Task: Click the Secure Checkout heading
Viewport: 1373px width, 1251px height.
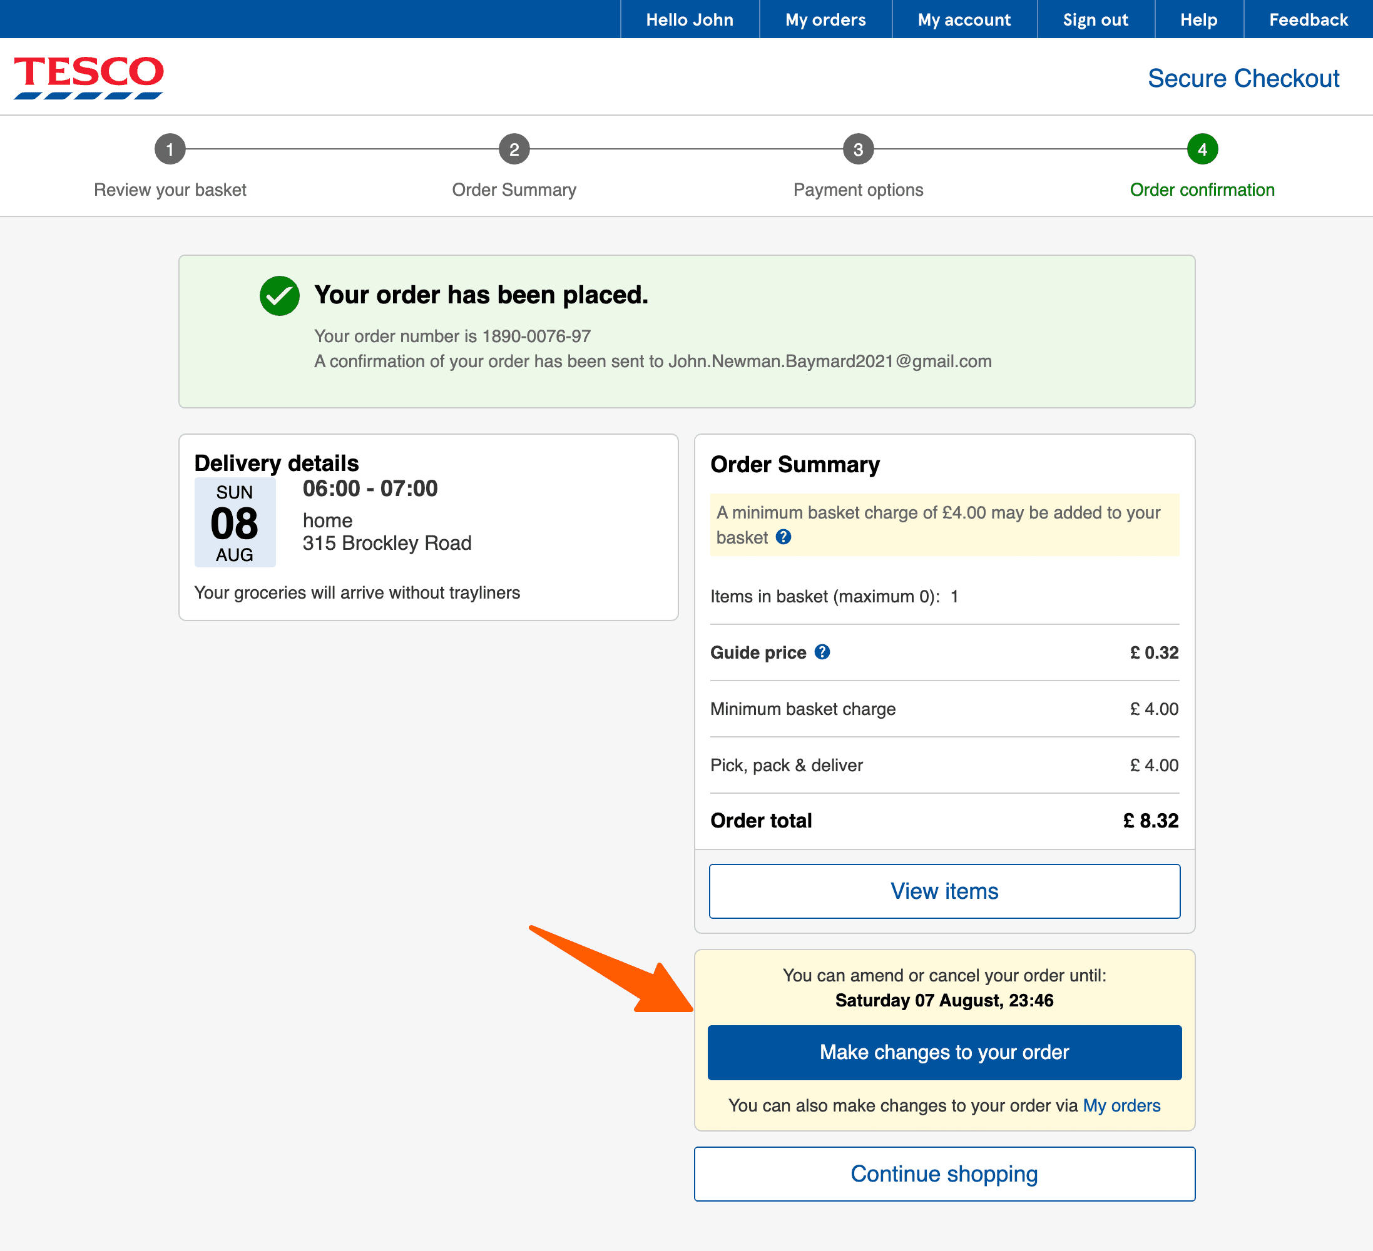Action: (x=1243, y=78)
